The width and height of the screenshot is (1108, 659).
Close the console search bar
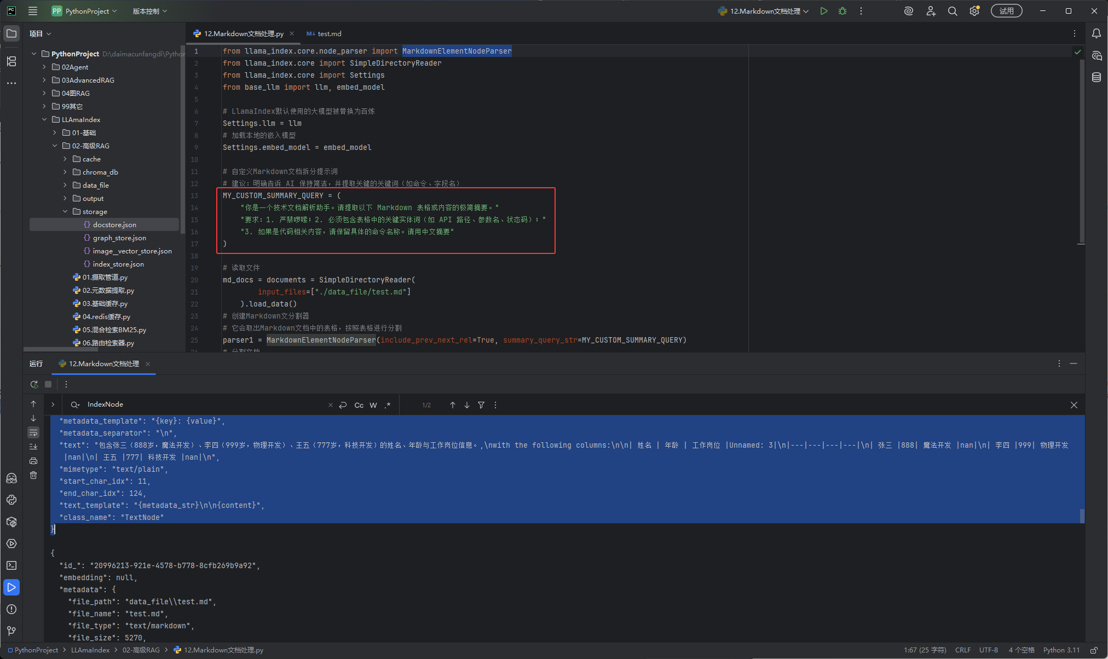1074,405
